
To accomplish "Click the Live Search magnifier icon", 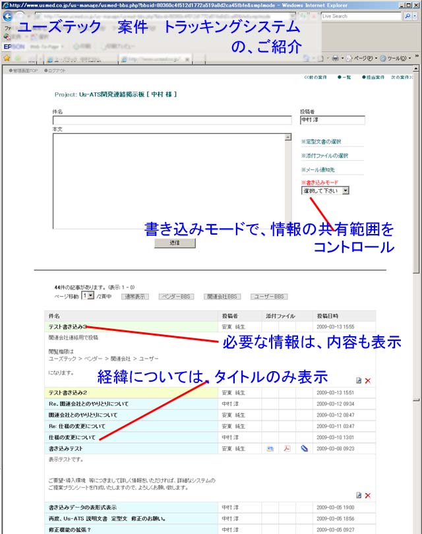I will pos(407,16).
